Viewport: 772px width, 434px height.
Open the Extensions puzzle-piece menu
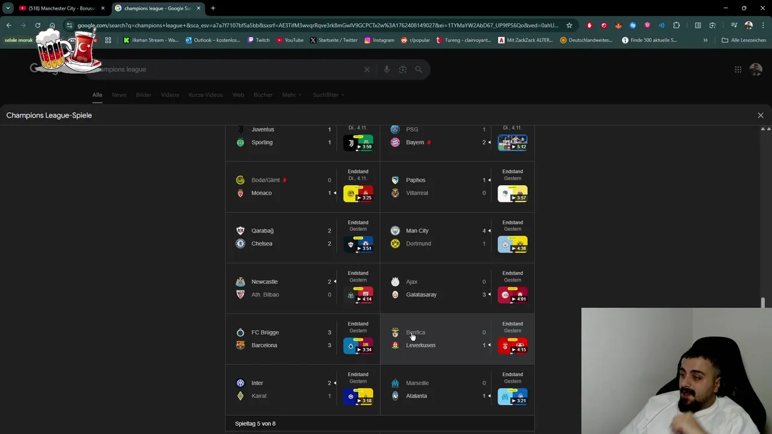[x=676, y=25]
